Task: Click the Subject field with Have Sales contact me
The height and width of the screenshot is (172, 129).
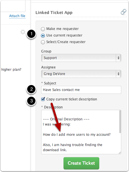Action: click(81, 90)
